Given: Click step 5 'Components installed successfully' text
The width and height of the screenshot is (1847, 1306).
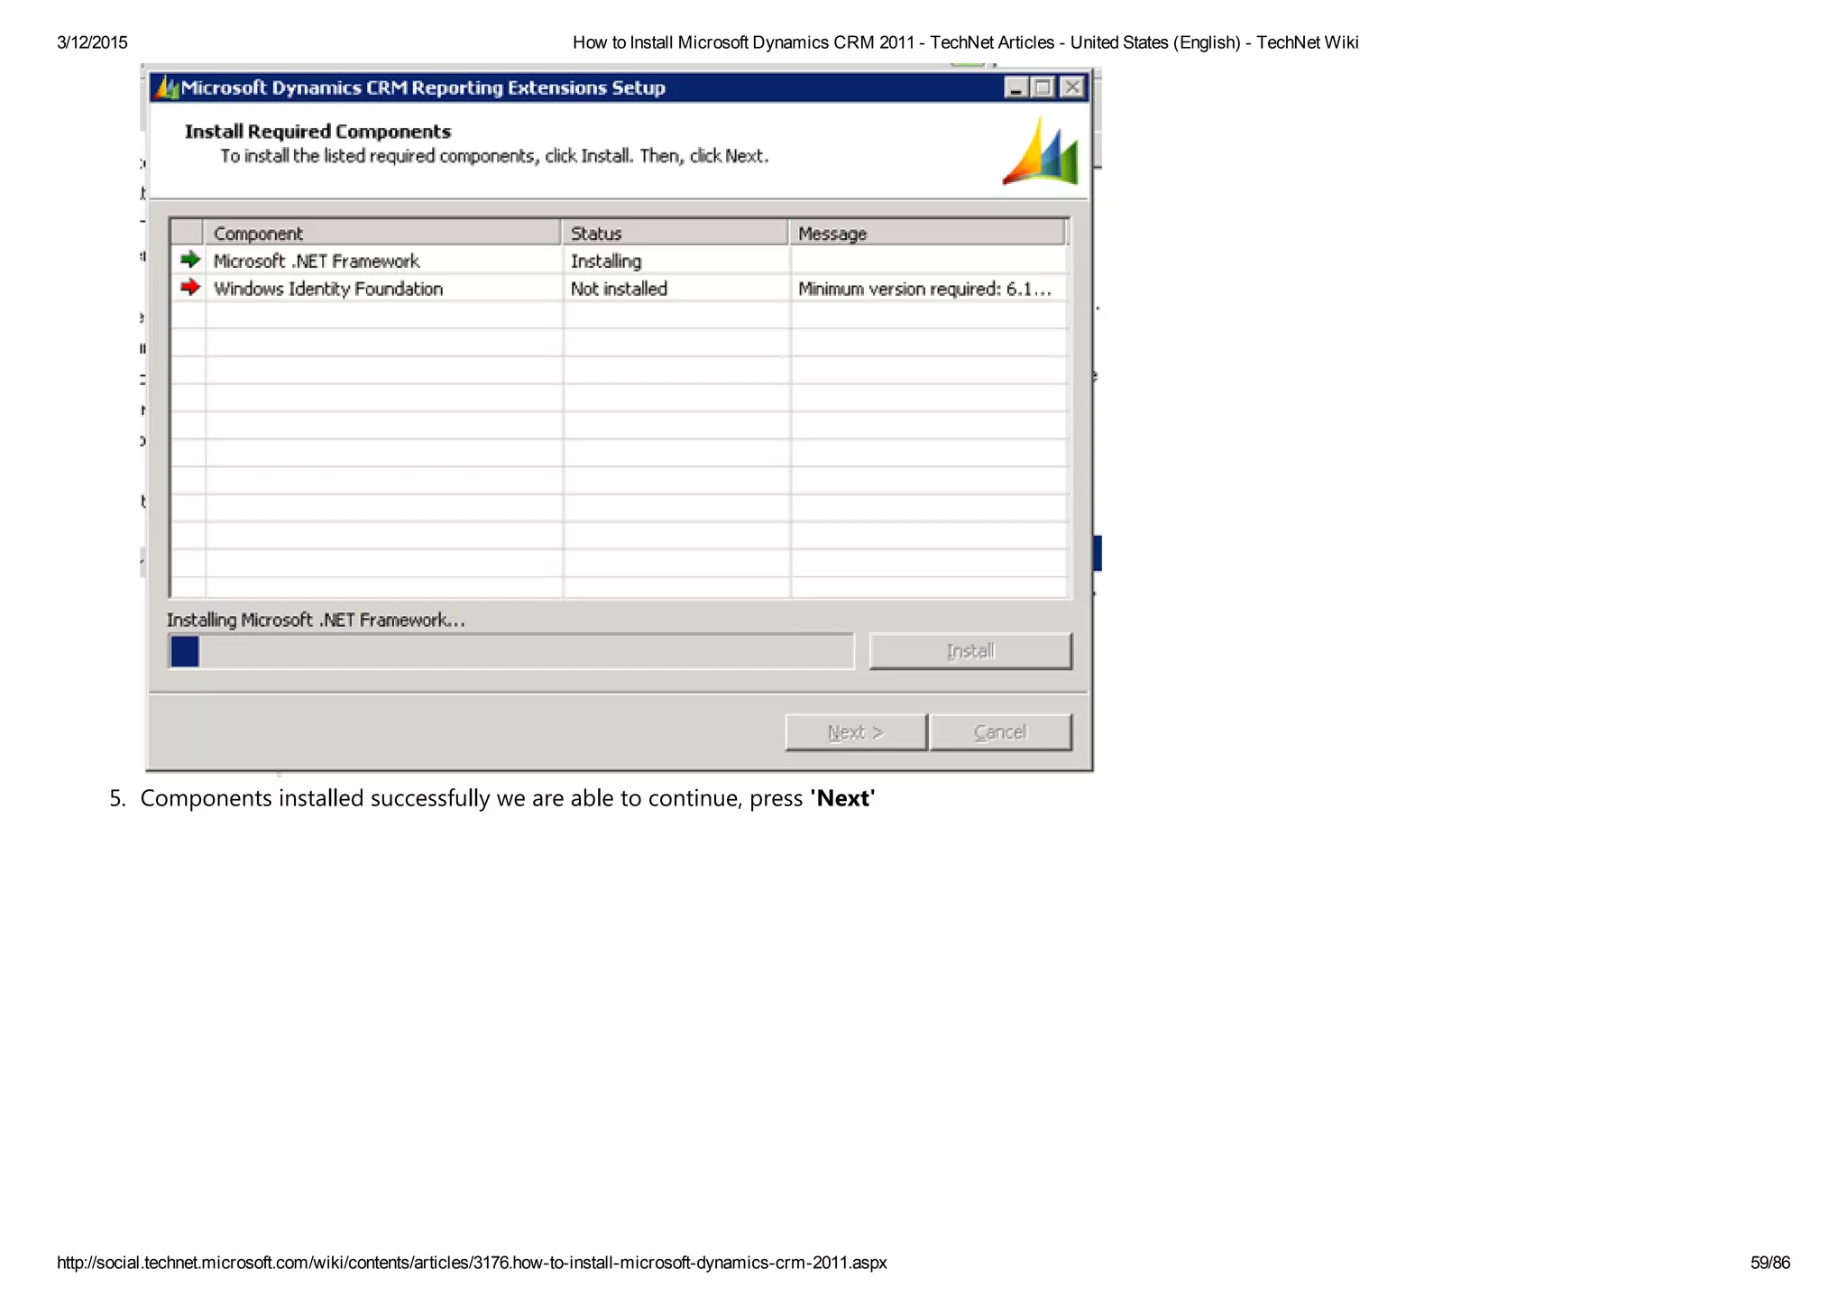Looking at the screenshot, I should (x=508, y=798).
